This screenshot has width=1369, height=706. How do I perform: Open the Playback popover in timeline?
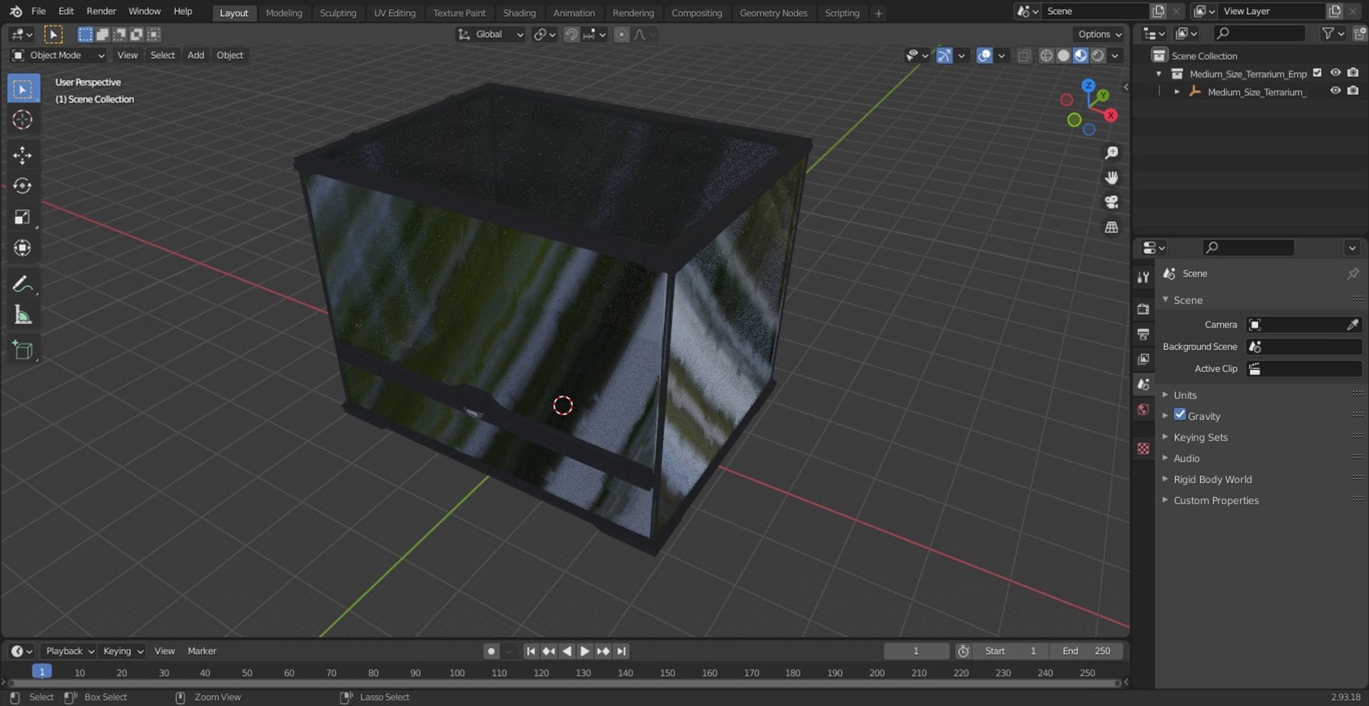point(69,651)
